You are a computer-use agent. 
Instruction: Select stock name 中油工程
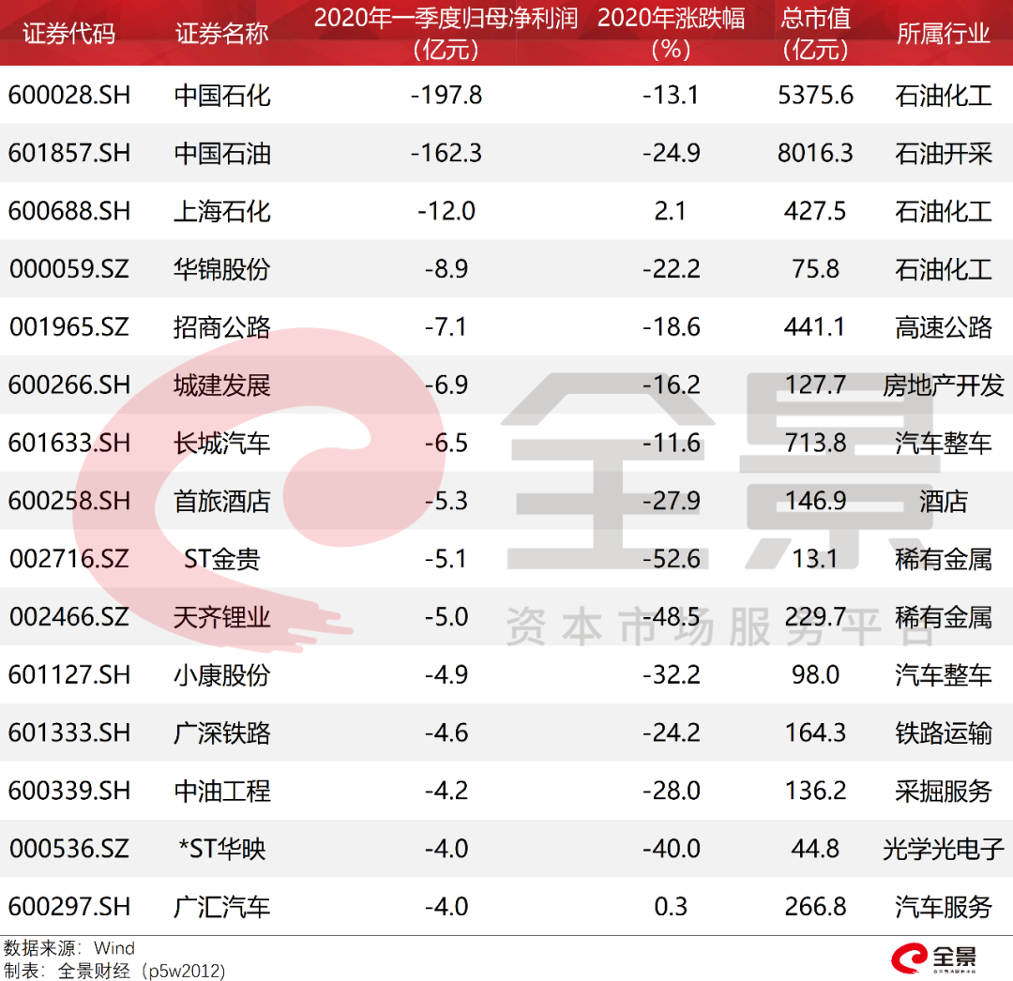click(221, 791)
